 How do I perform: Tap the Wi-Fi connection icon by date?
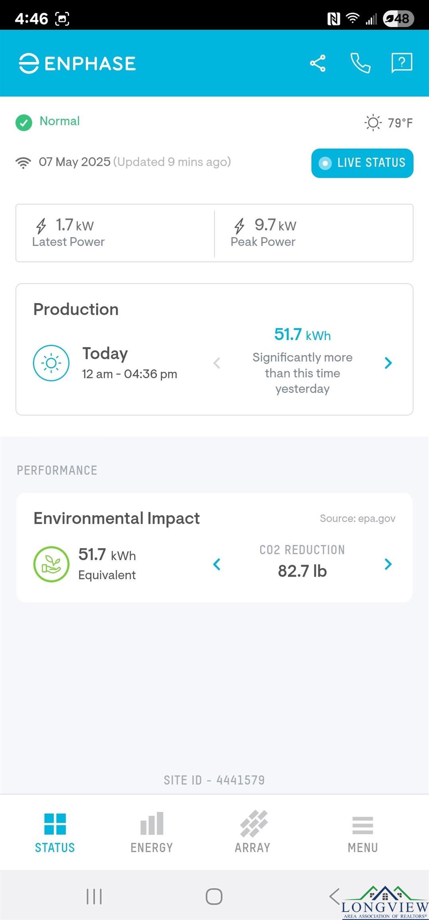coord(23,163)
